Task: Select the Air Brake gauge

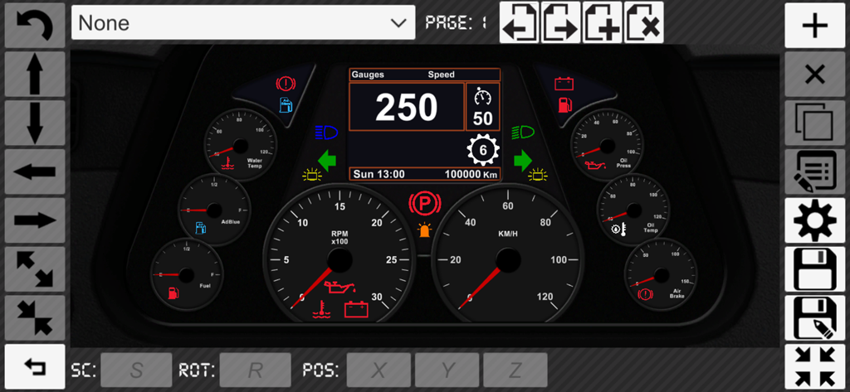Action: [660, 274]
